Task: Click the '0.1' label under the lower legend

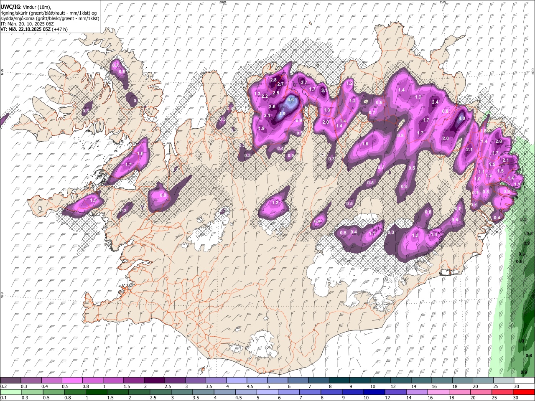Action: pos(3,398)
